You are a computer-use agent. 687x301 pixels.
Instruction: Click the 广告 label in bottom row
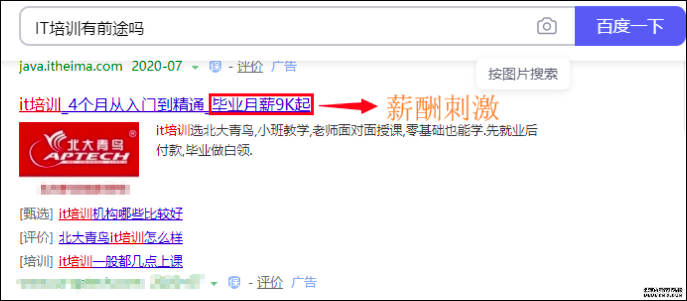pyautogui.click(x=304, y=282)
